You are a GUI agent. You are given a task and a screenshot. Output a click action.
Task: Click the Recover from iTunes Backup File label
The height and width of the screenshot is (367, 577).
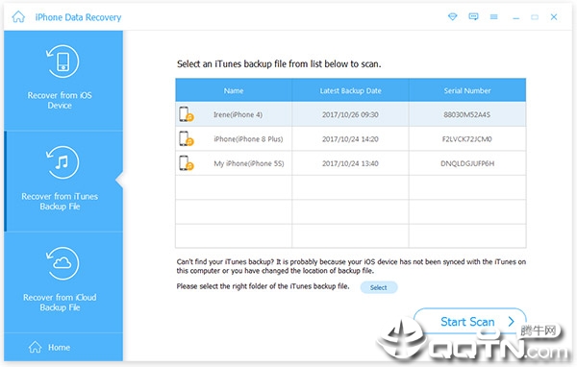click(60, 202)
